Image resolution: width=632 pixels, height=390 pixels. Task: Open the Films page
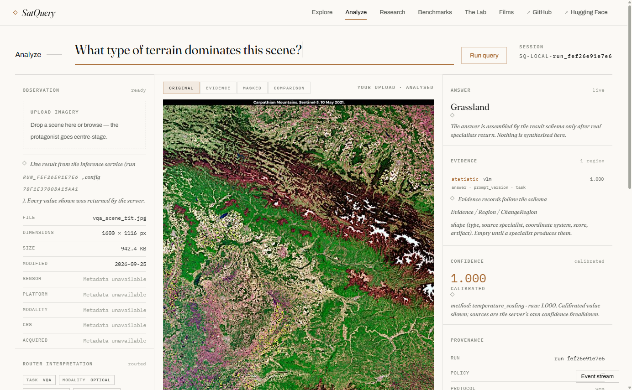(x=506, y=12)
